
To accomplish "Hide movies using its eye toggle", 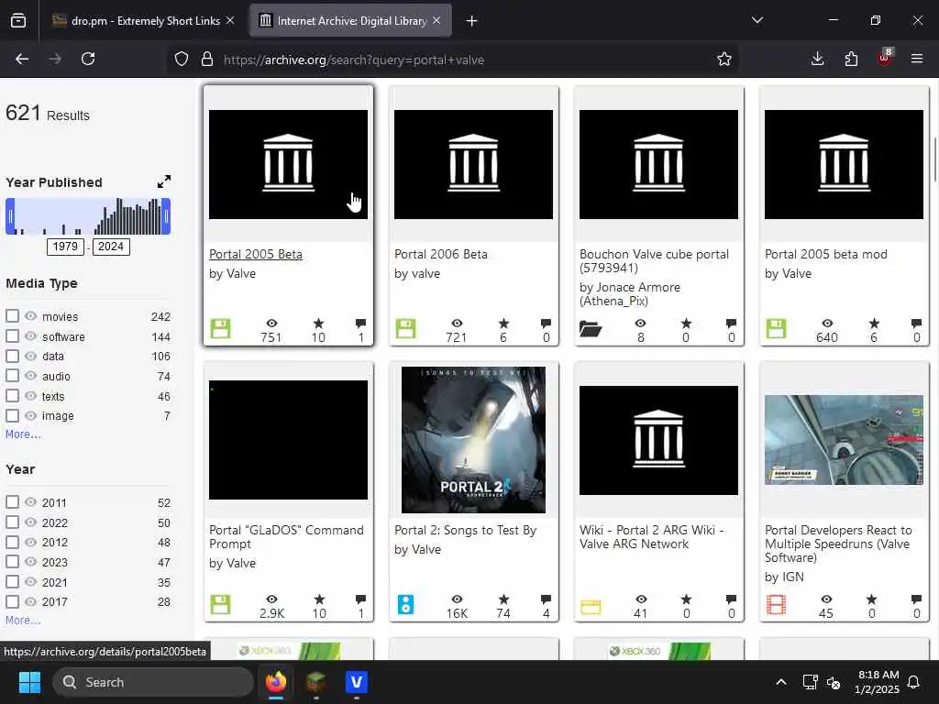I will 30,315.
